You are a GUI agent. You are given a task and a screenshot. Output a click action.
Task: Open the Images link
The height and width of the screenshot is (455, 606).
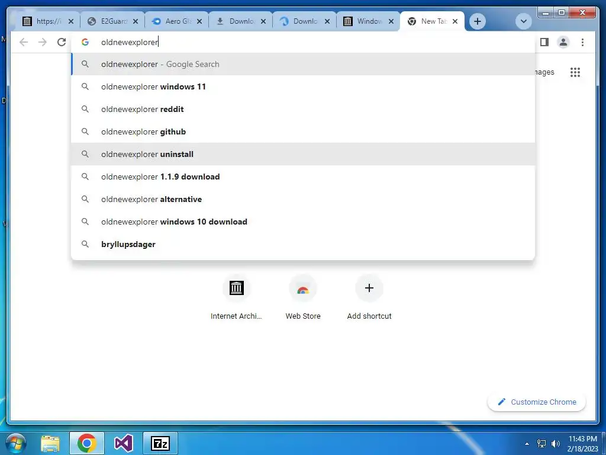[x=545, y=72]
